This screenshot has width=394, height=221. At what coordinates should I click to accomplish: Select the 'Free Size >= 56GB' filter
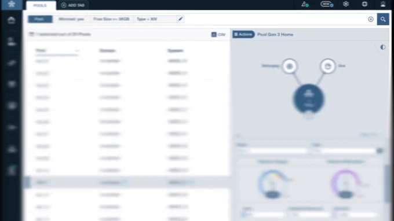pyautogui.click(x=111, y=19)
